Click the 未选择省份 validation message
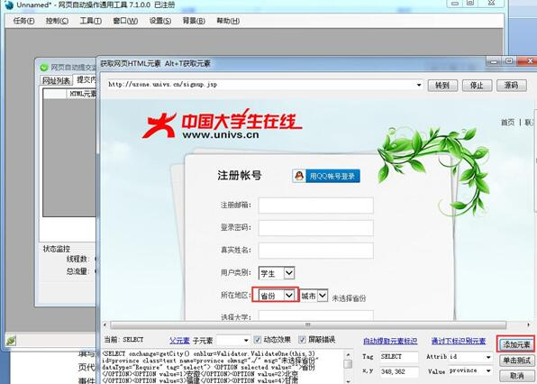The height and width of the screenshot is (384, 537). [x=349, y=298]
